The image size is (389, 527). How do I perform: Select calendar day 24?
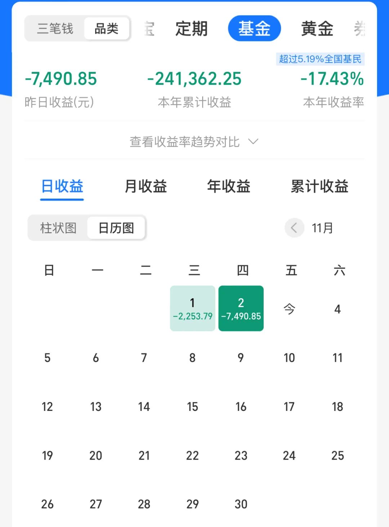[x=289, y=455]
